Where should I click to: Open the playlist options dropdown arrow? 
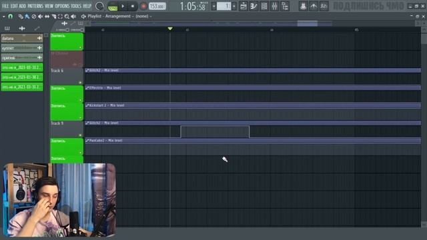click(4, 17)
